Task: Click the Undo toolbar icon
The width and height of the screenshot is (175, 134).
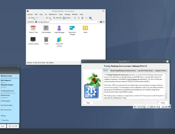Action: [x=86, y=18]
